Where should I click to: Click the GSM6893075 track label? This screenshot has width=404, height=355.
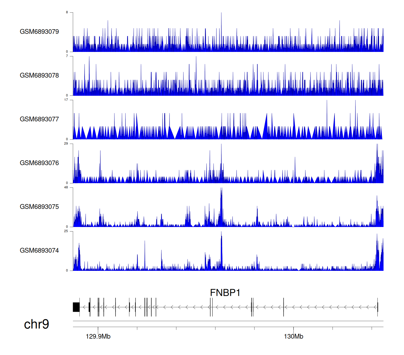click(39, 207)
